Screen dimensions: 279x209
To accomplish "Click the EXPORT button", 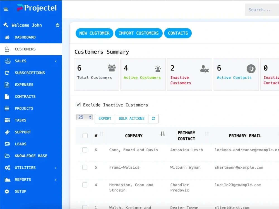I will (x=105, y=118).
